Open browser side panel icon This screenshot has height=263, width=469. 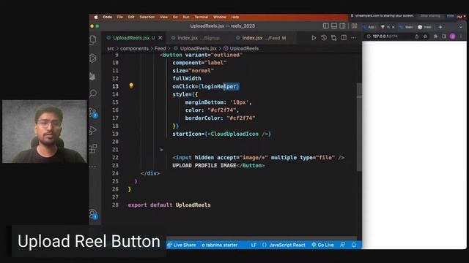pyautogui.click(x=444, y=37)
